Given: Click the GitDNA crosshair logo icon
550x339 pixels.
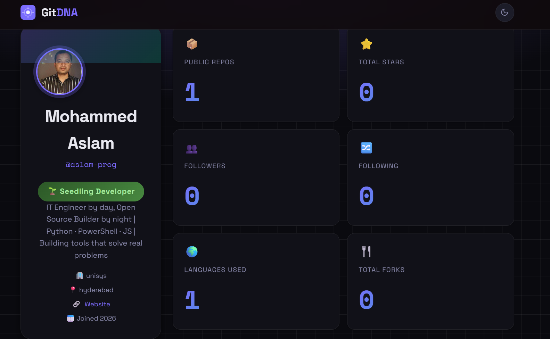Looking at the screenshot, I should point(28,13).
